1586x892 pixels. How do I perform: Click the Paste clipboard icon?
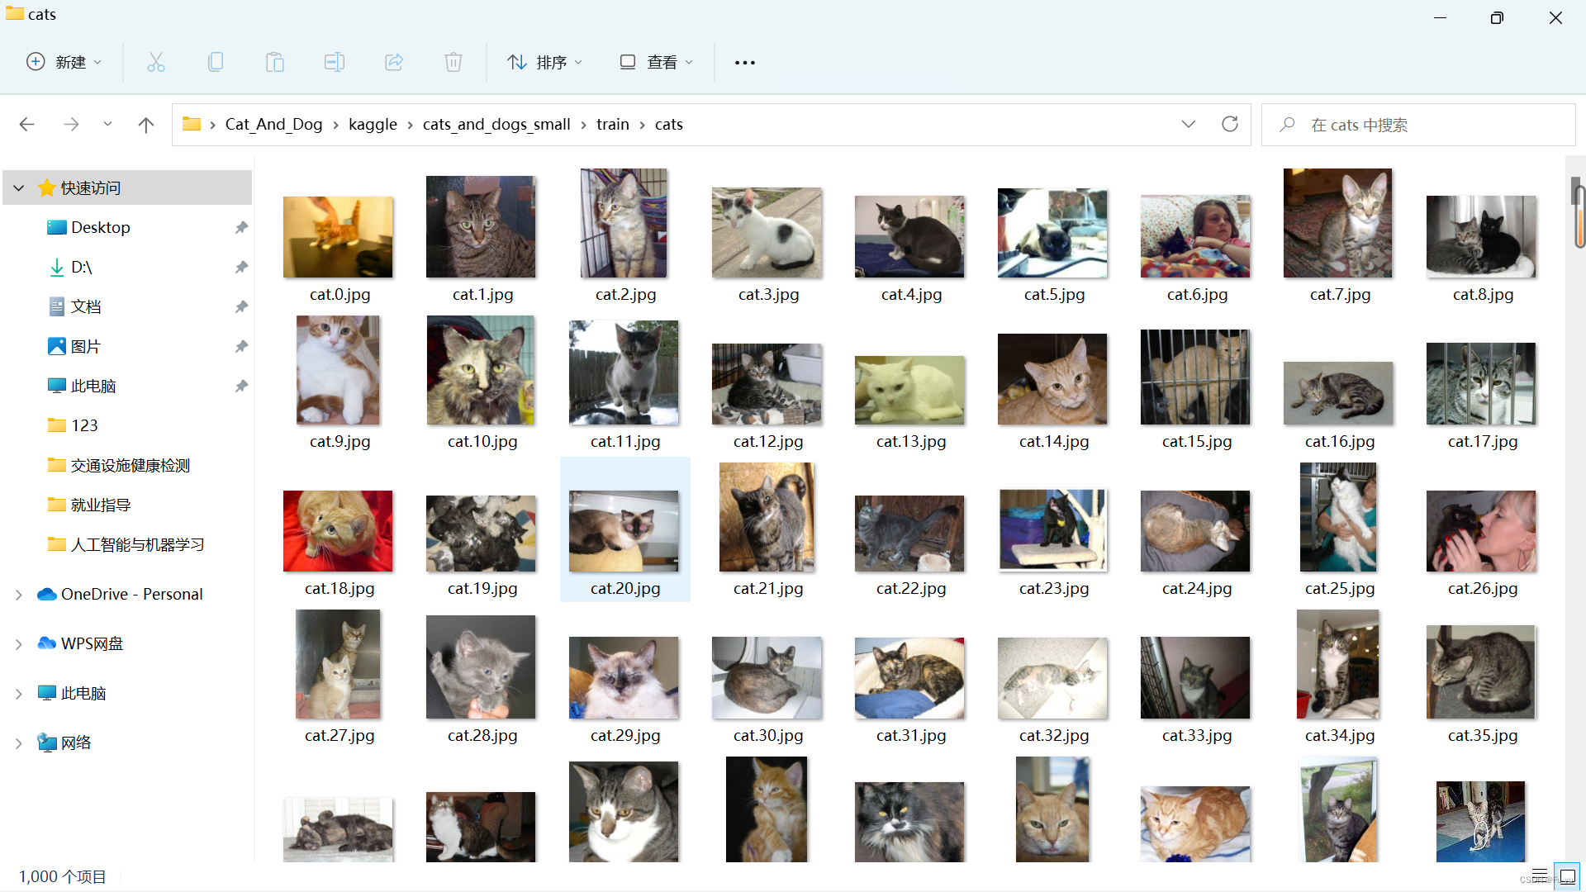pos(275,62)
